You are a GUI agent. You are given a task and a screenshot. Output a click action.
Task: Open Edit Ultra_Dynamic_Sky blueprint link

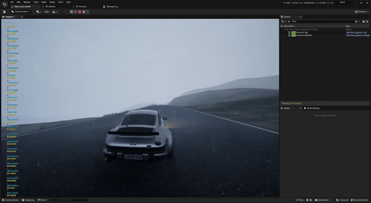point(357,32)
